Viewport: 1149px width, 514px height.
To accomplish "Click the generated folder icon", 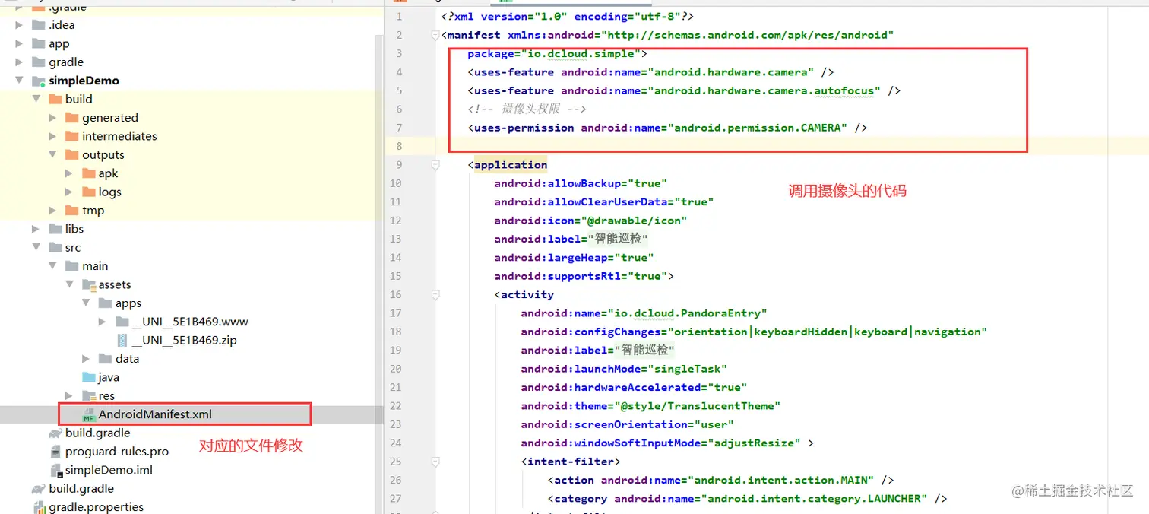I will coord(72,118).
